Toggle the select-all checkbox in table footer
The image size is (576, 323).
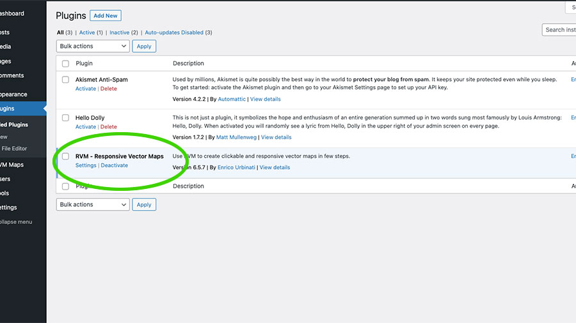pos(65,186)
